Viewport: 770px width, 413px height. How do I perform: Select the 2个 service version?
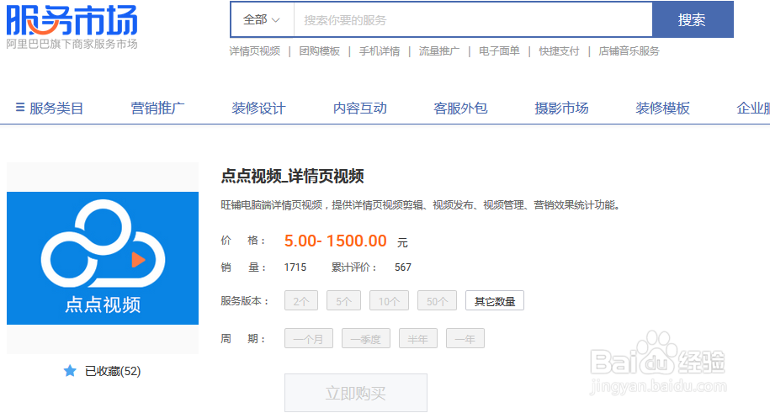301,301
